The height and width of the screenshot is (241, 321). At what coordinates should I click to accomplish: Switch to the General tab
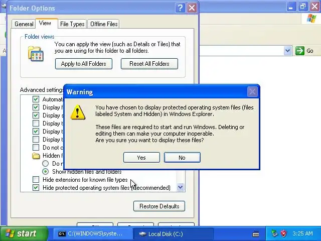click(x=24, y=24)
